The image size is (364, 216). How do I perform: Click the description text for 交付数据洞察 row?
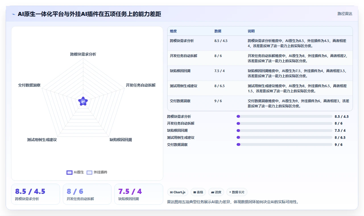tap(298, 104)
